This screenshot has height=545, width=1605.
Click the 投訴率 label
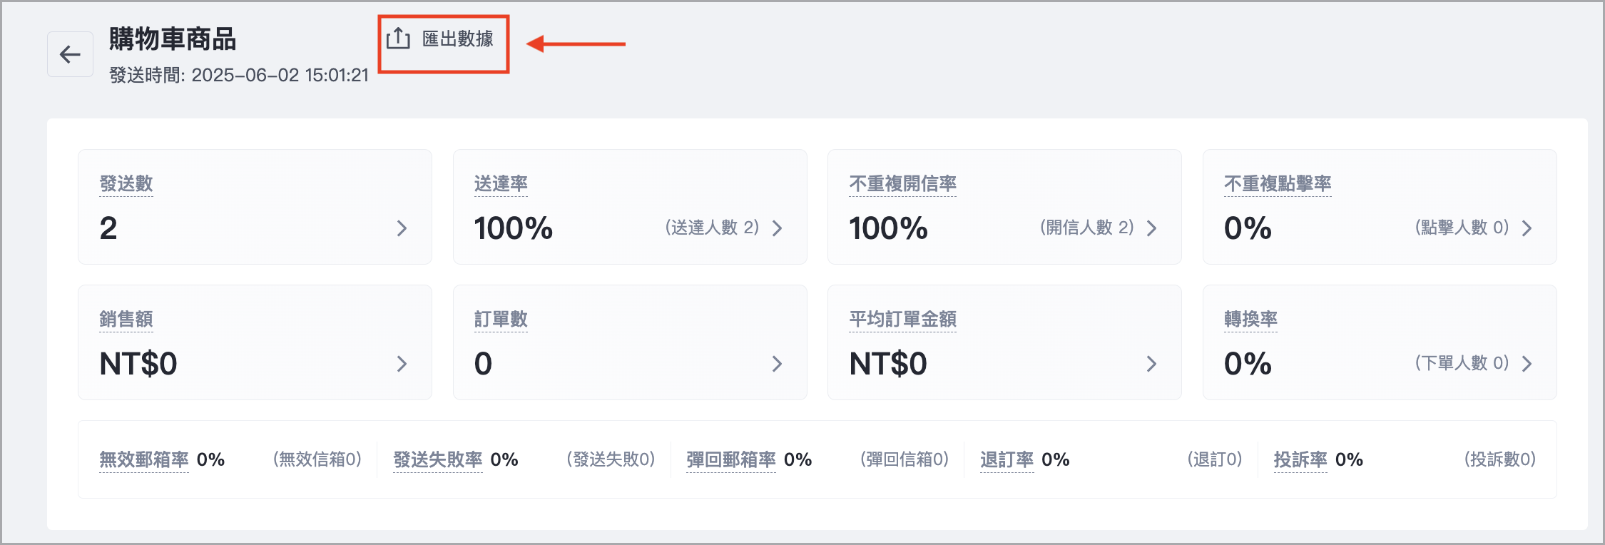pyautogui.click(x=1300, y=459)
